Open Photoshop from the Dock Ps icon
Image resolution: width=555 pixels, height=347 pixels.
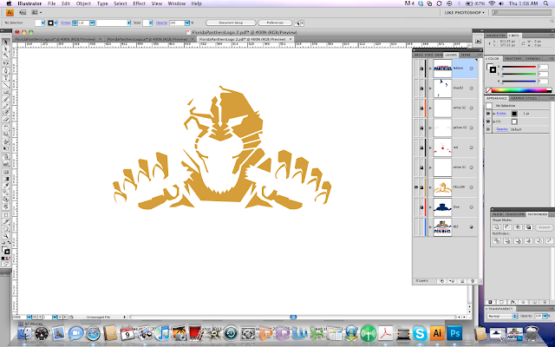click(x=454, y=333)
